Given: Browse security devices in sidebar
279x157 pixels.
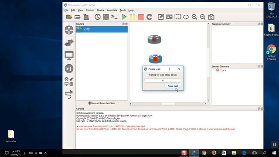Looking at the screenshot, I should [69, 68].
